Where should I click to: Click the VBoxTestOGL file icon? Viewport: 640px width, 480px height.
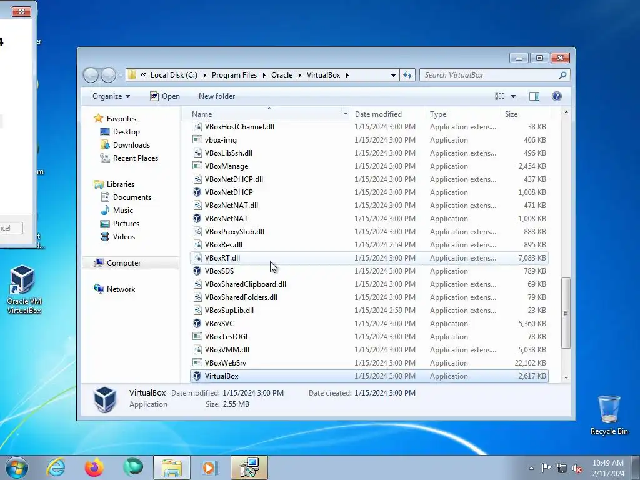tap(197, 336)
